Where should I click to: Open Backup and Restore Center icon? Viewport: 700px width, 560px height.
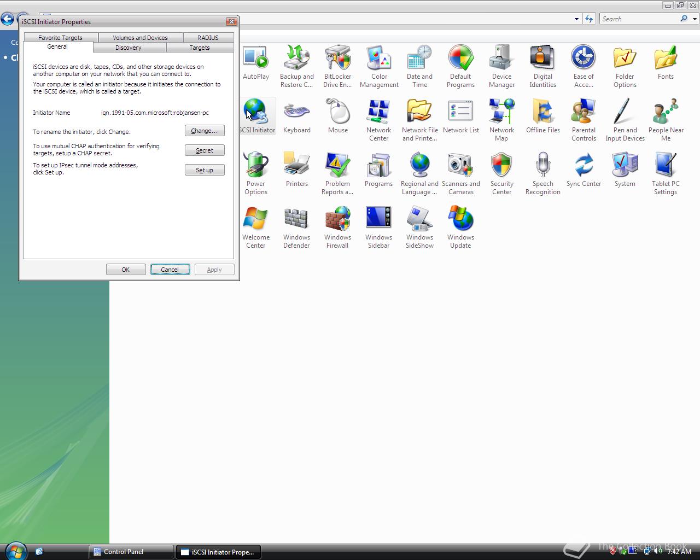(297, 67)
